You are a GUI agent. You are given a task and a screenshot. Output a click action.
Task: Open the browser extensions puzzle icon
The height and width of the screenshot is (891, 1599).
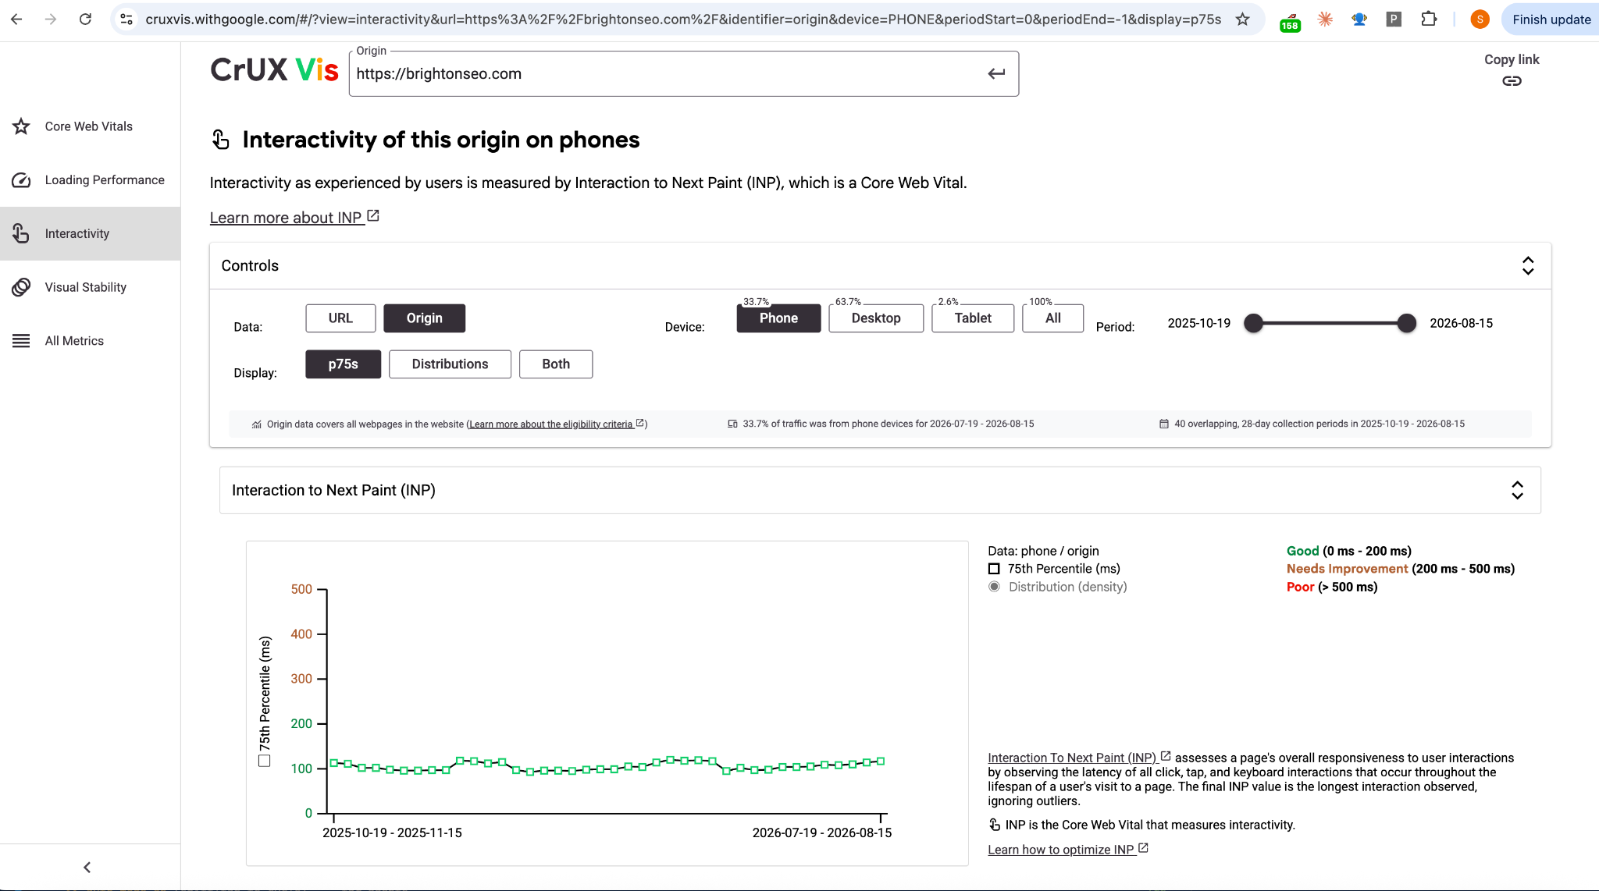point(1429,19)
